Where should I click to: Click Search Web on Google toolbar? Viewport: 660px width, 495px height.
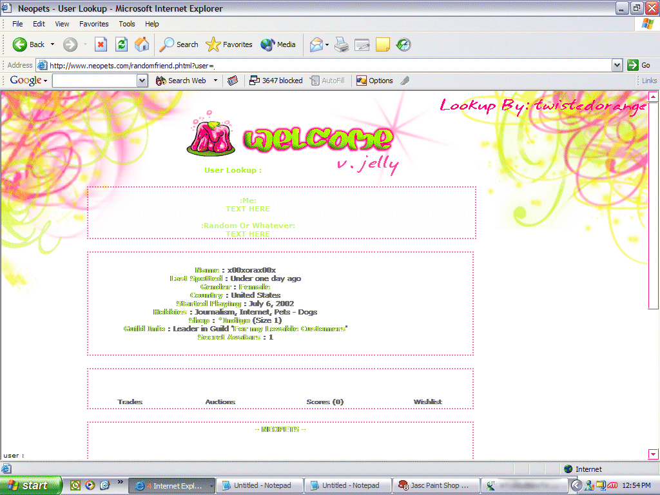[181, 81]
